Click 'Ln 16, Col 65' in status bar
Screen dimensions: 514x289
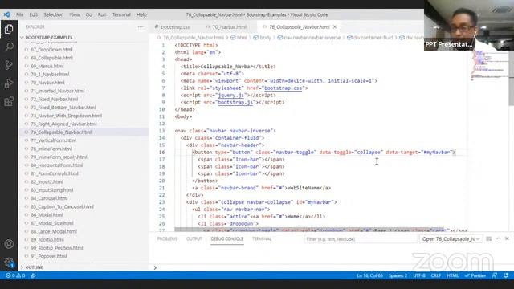click(x=369, y=275)
